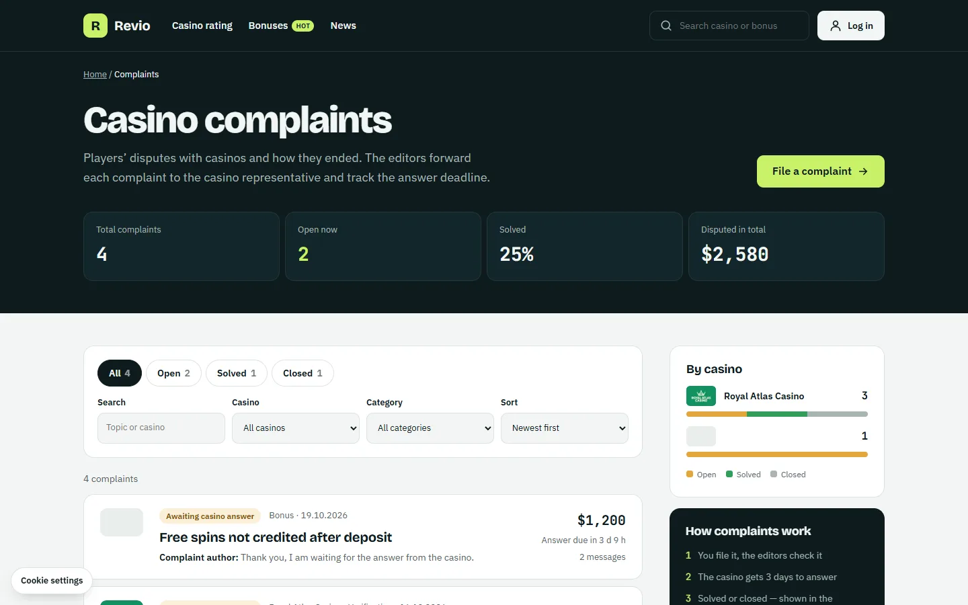Switch to the Closed complaints tab
This screenshot has width=968, height=605.
(302, 373)
